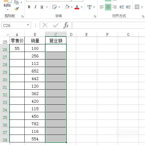Select column E header

(x=86, y=35)
